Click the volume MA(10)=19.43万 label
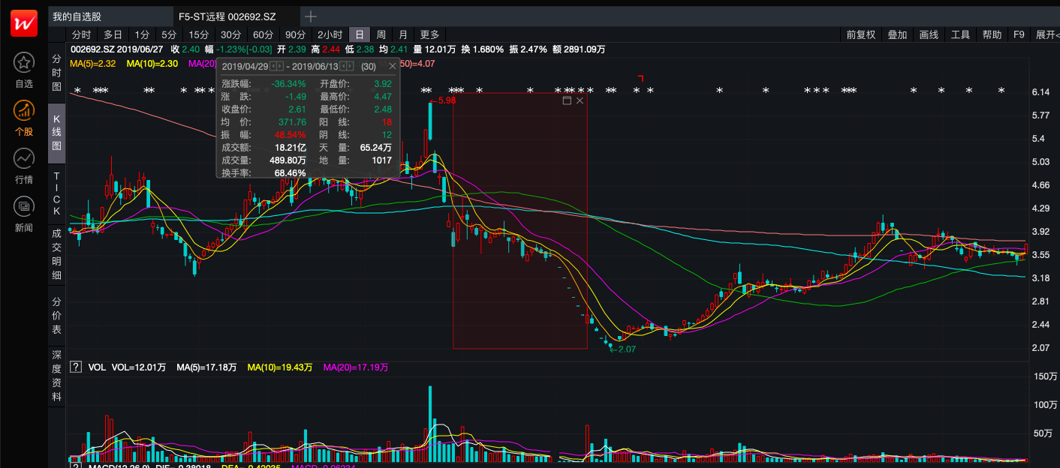 click(280, 367)
